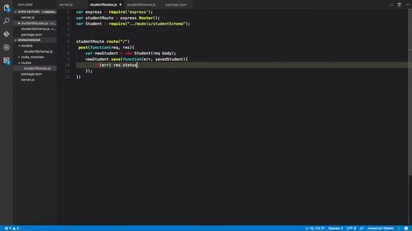Click Ln 10, Col 27 cursor position indicator
The height and width of the screenshot is (231, 412).
point(315,228)
